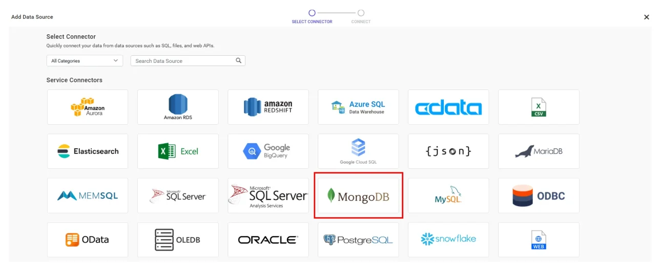Select the Amazon Aurora connector
The height and width of the screenshot is (271, 660).
(x=88, y=107)
